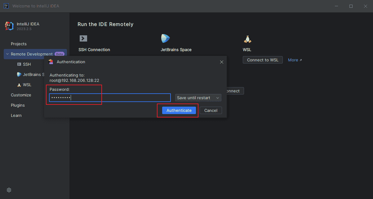Open the settings gear at bottom left

click(9, 190)
